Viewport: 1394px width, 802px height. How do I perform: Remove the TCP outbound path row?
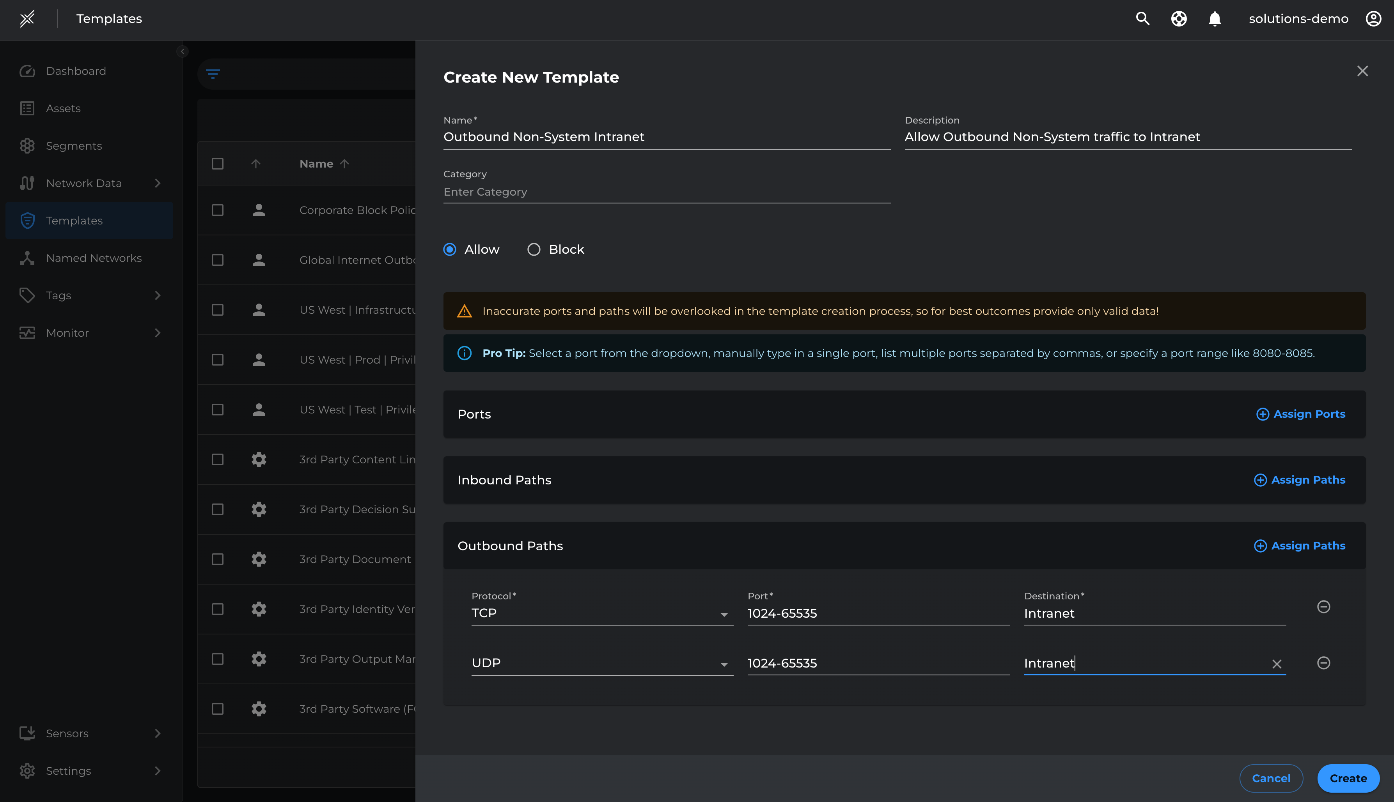tap(1323, 606)
